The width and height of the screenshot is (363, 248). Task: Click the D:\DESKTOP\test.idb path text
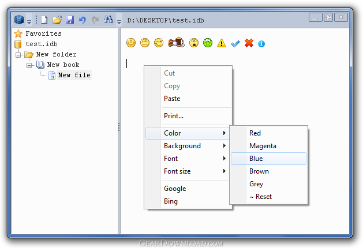pos(166,20)
